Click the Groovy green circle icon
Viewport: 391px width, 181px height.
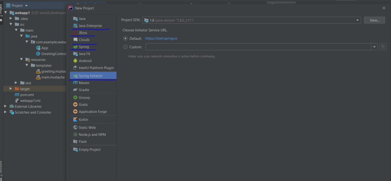click(x=75, y=97)
